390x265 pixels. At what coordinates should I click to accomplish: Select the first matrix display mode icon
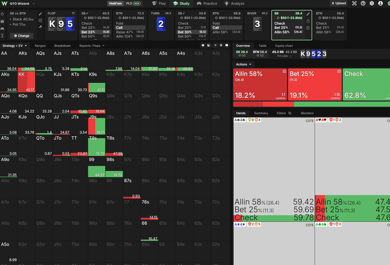pyautogui.click(x=203, y=45)
